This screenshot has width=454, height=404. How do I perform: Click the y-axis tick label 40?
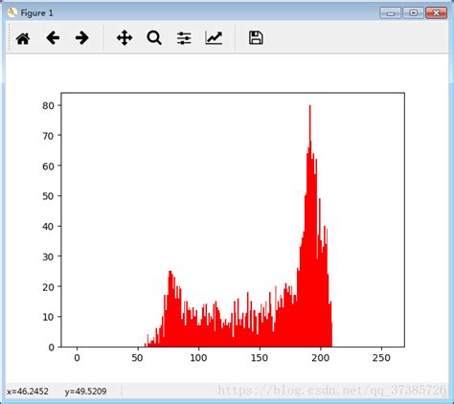(x=48, y=227)
